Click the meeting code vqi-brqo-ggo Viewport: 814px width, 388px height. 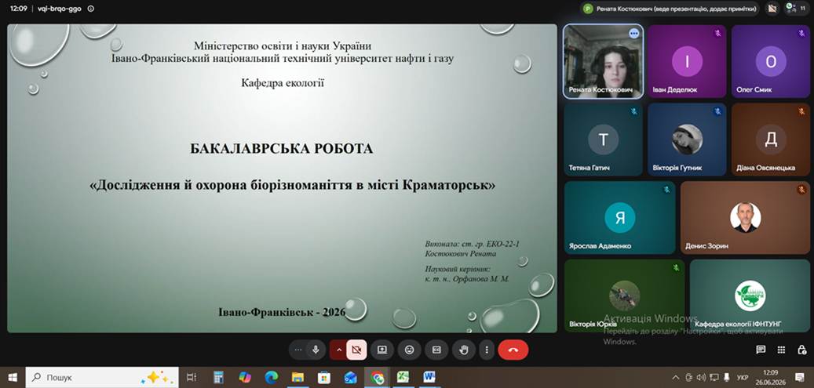tap(60, 9)
